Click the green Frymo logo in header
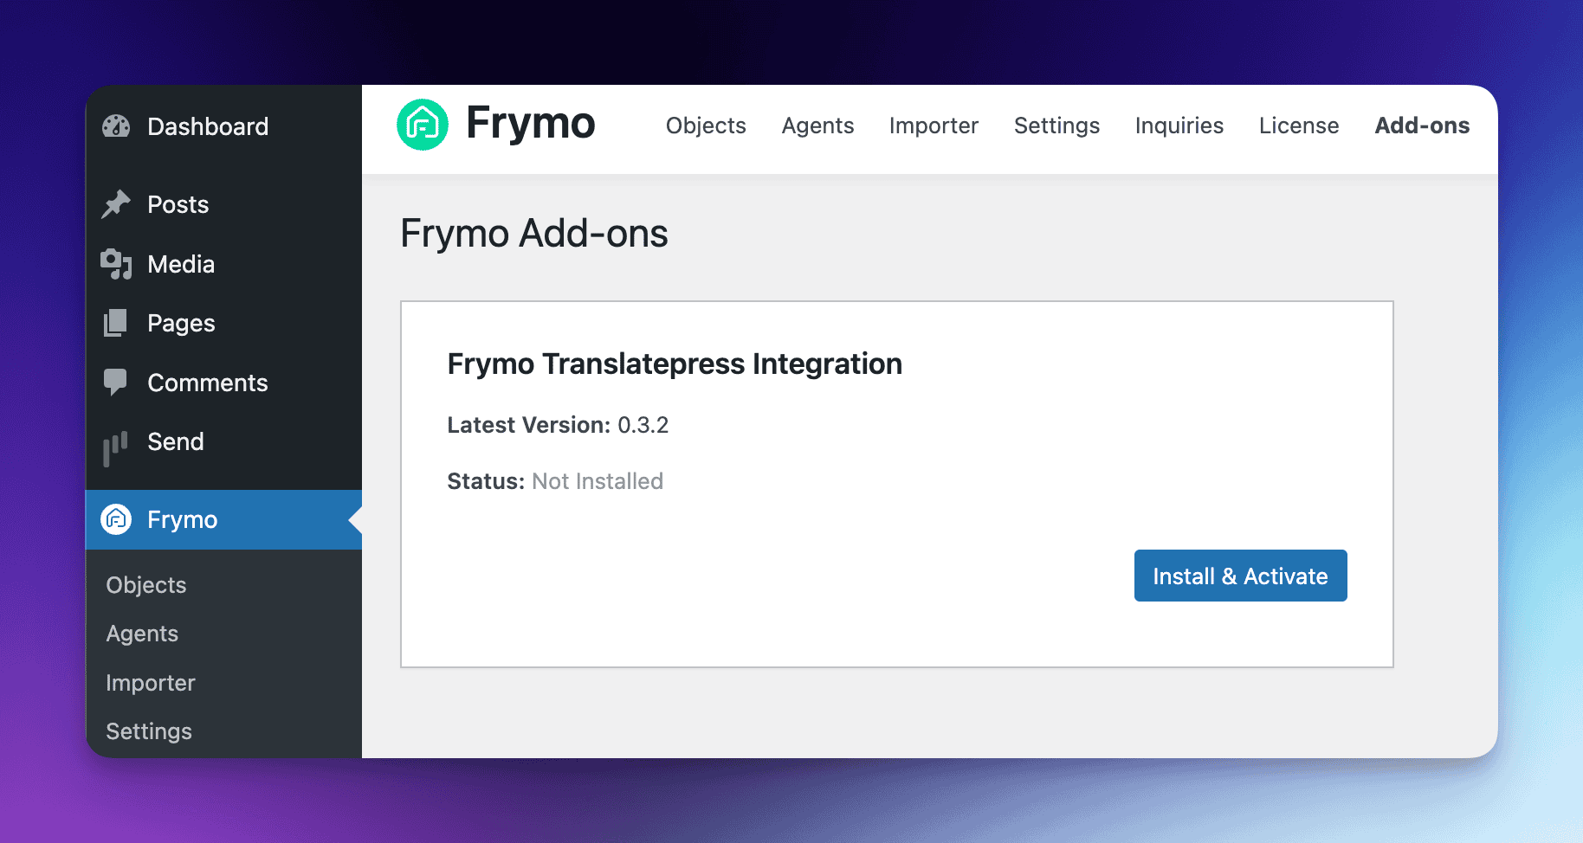This screenshot has height=843, width=1583. pos(423,125)
